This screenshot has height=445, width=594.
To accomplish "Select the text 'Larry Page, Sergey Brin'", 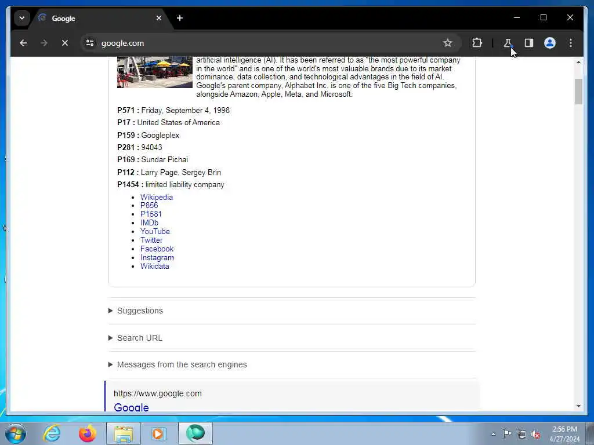I will point(181,173).
